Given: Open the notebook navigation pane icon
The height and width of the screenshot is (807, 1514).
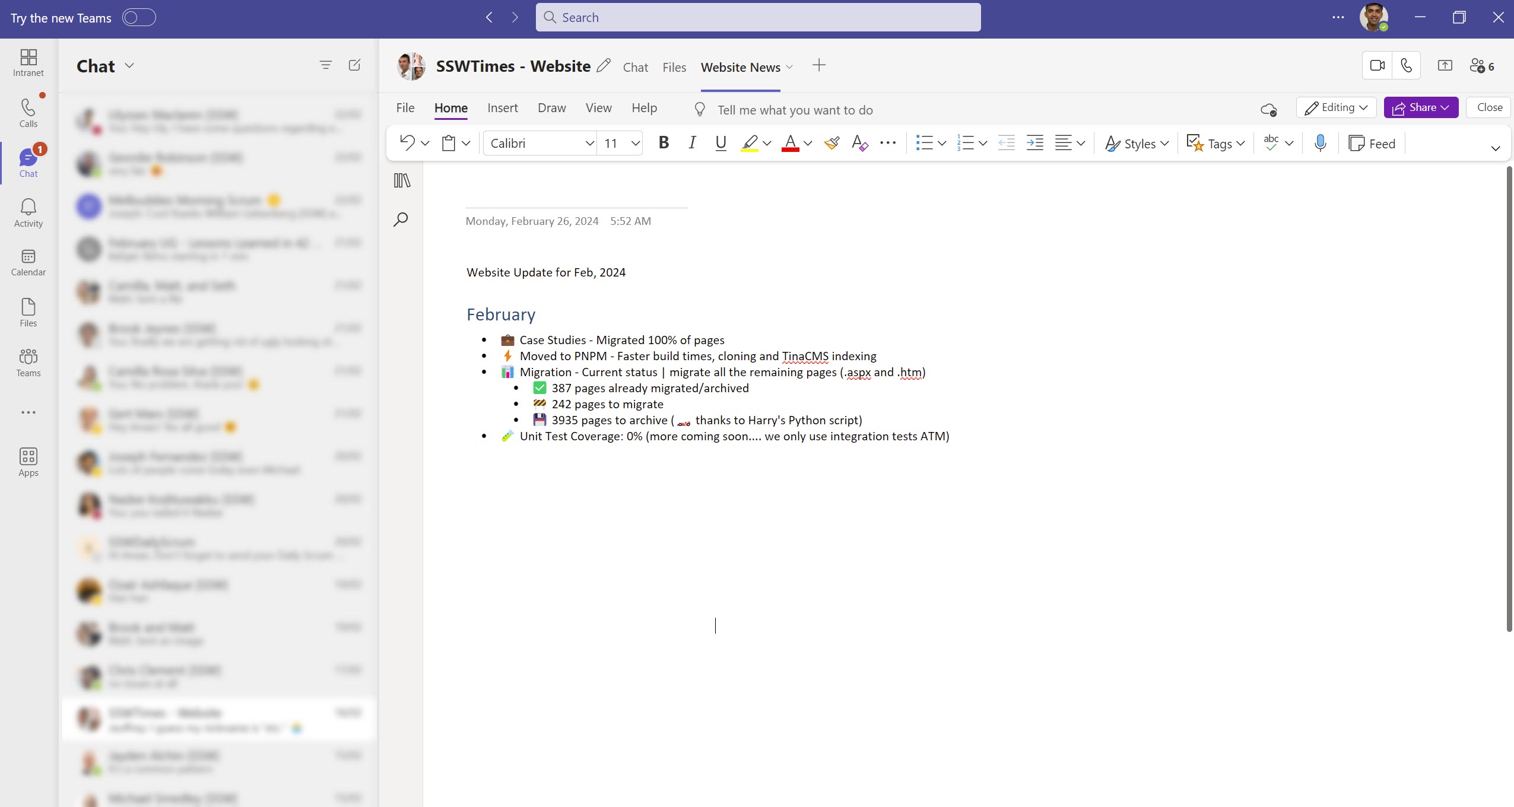Looking at the screenshot, I should 402,180.
